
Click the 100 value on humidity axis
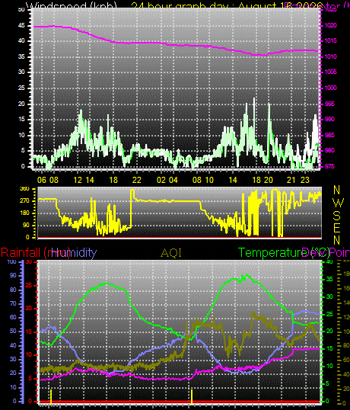point(11,261)
